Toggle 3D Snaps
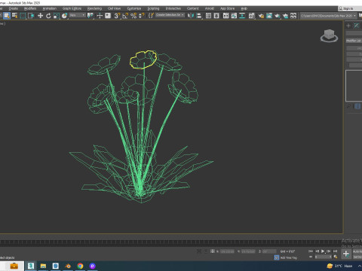The width and height of the screenshot is (362, 271). pos(117,16)
